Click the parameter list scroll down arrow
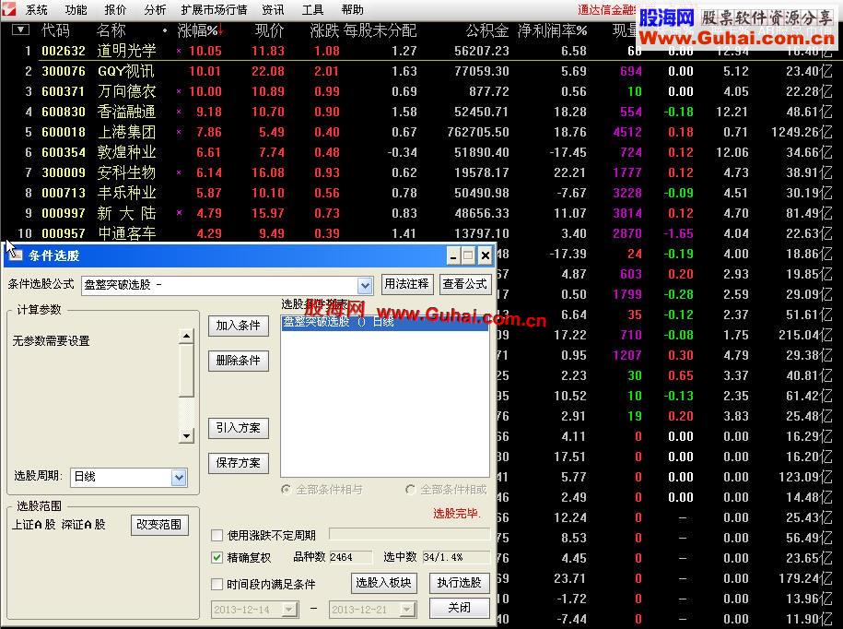Viewport: 843px width, 629px height. pyautogui.click(x=186, y=436)
